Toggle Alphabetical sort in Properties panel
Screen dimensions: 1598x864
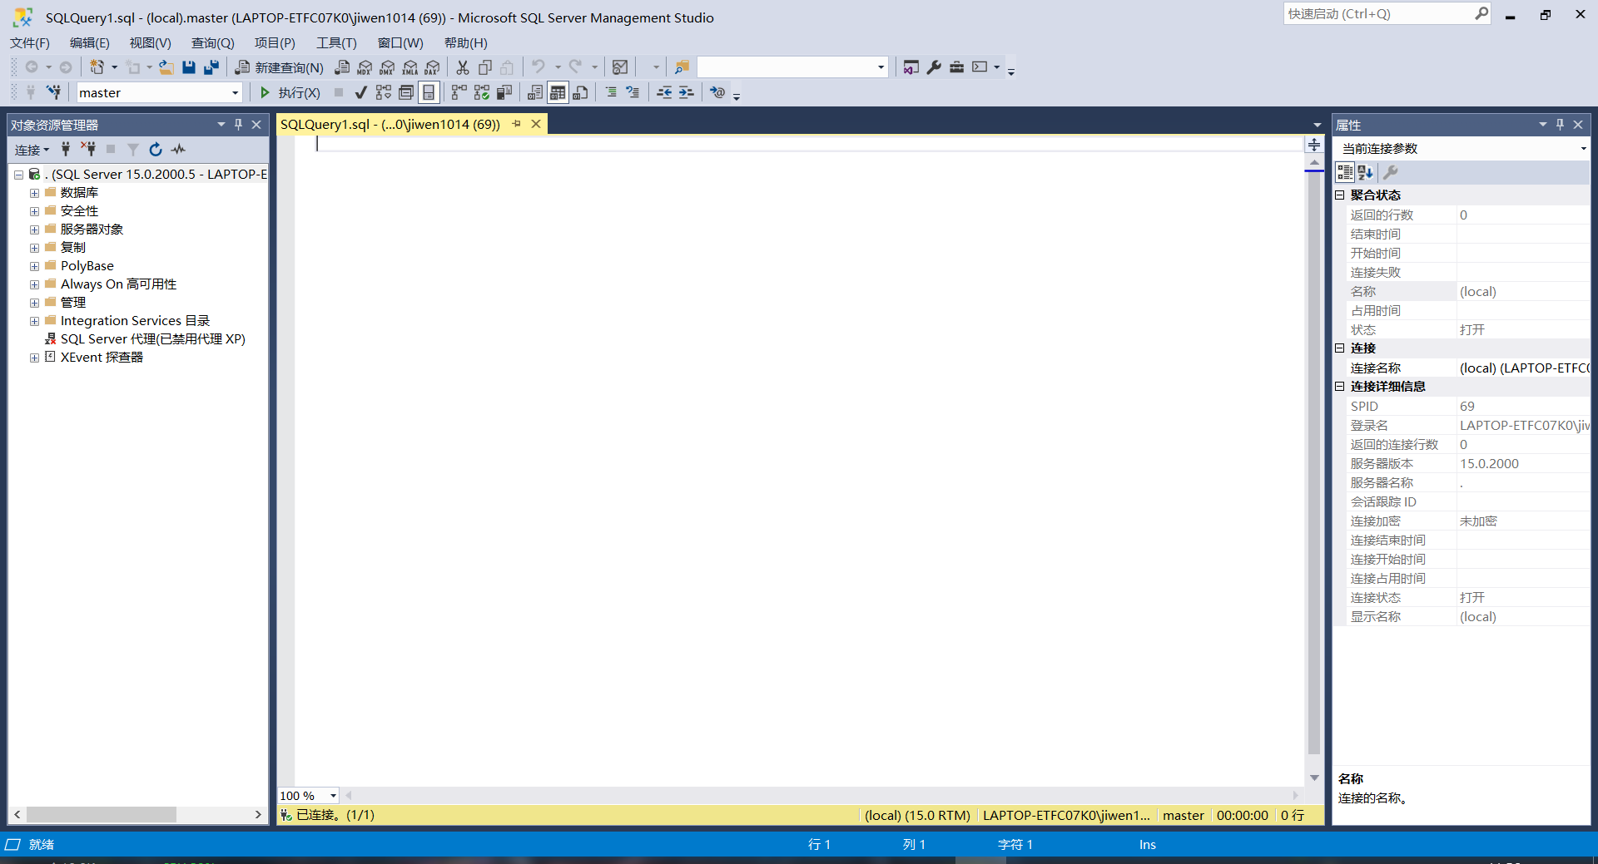(1366, 172)
